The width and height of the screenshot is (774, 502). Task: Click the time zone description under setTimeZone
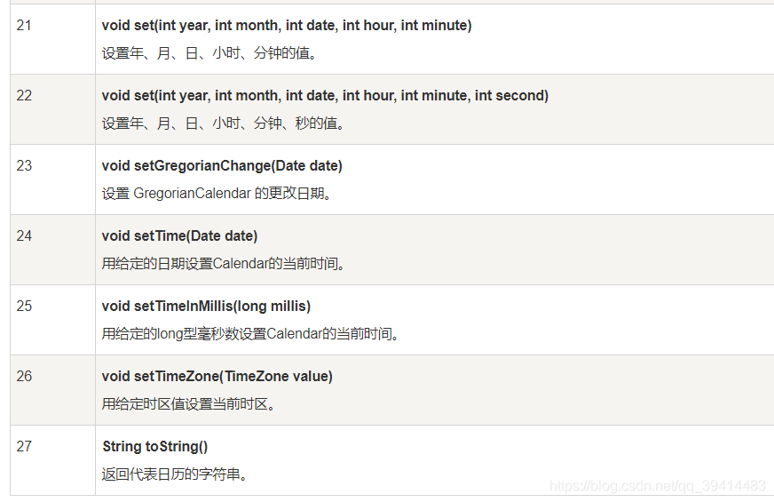click(x=189, y=403)
